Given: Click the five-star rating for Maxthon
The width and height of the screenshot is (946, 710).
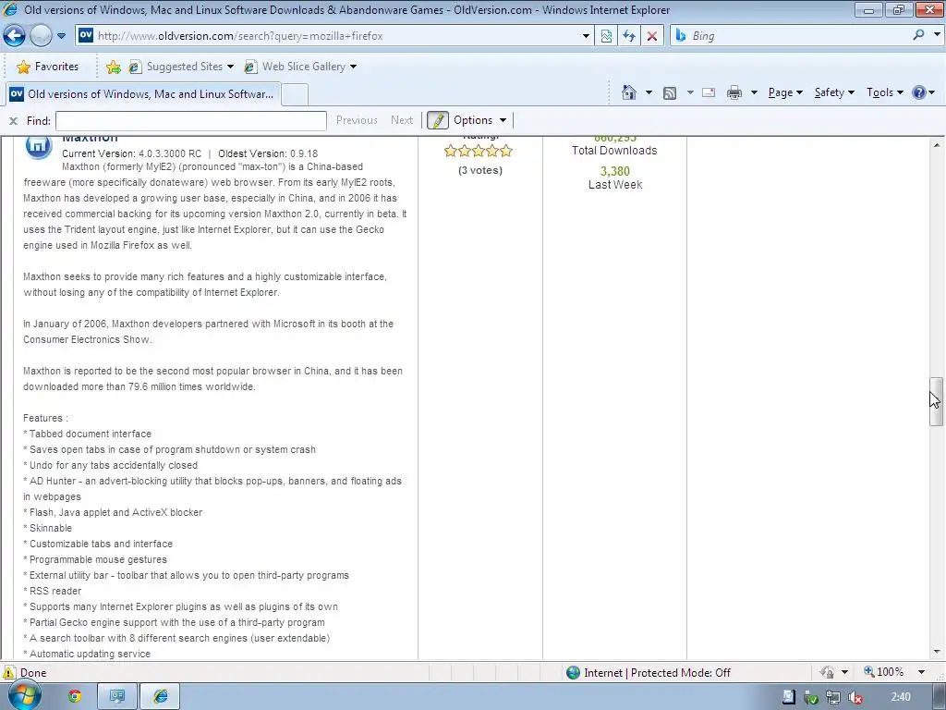Looking at the screenshot, I should coord(479,151).
